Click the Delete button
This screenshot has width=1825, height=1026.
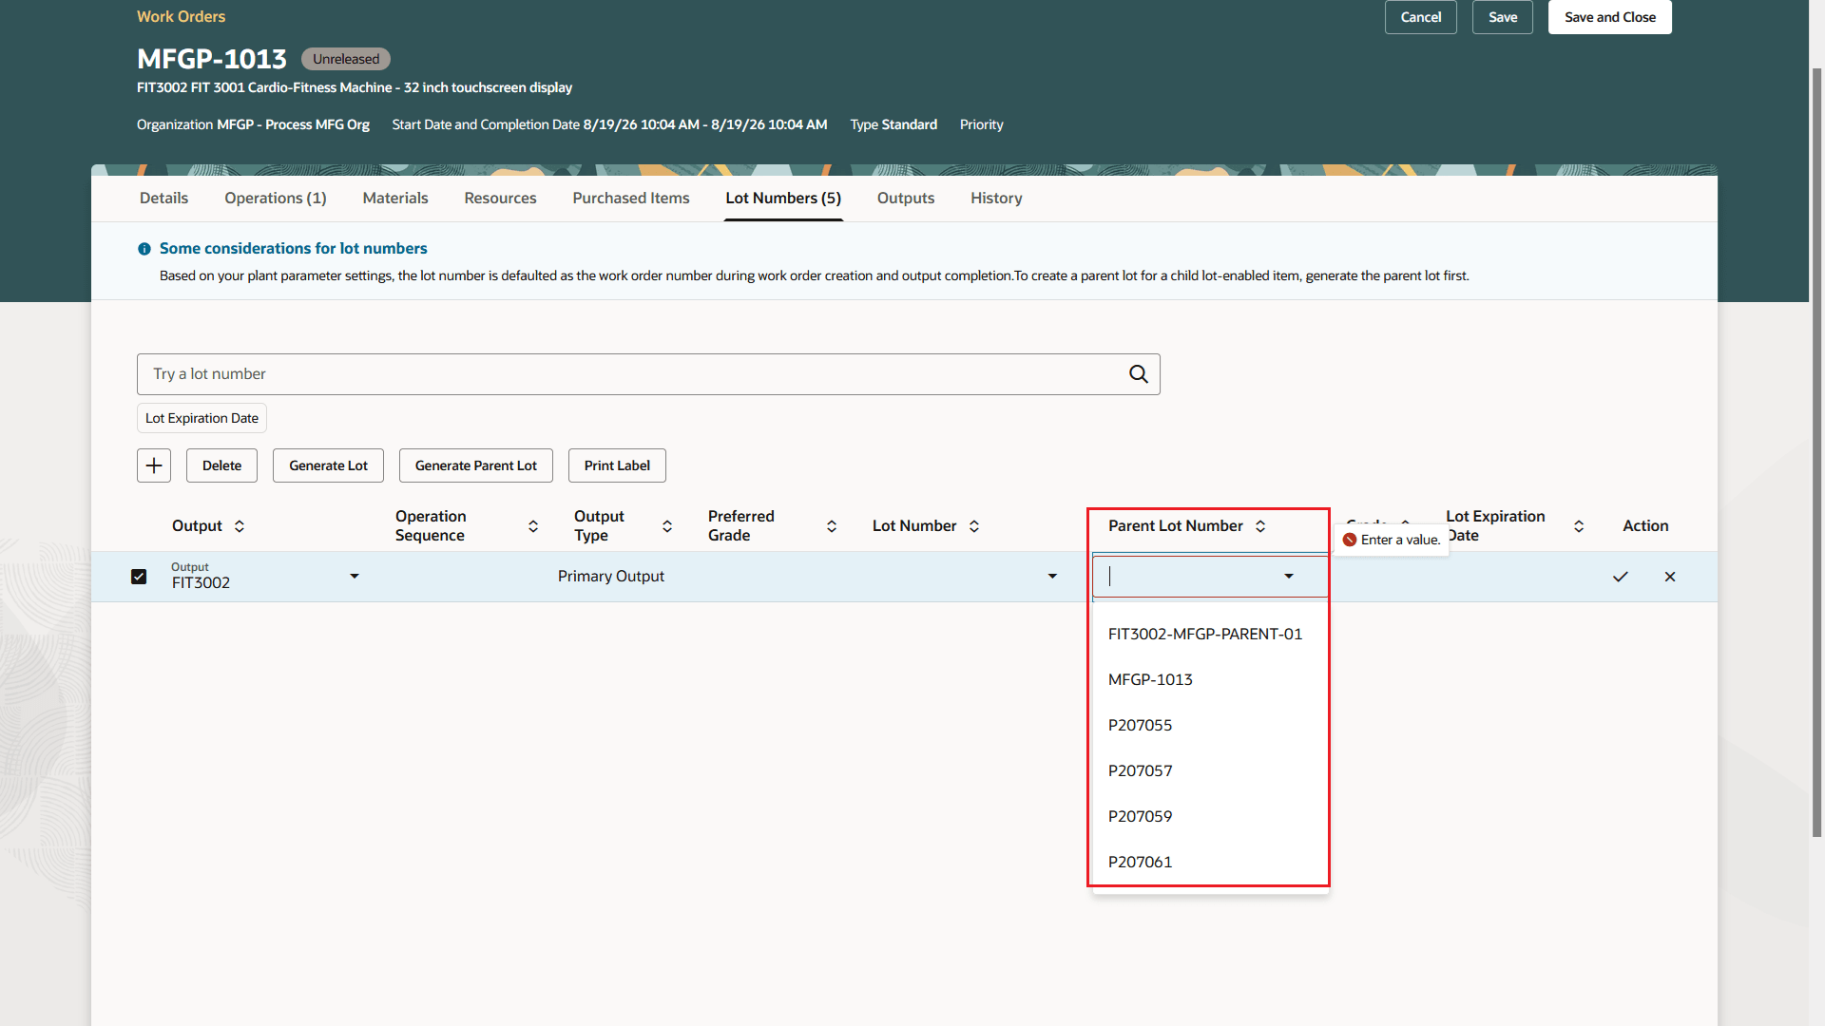pos(221,465)
